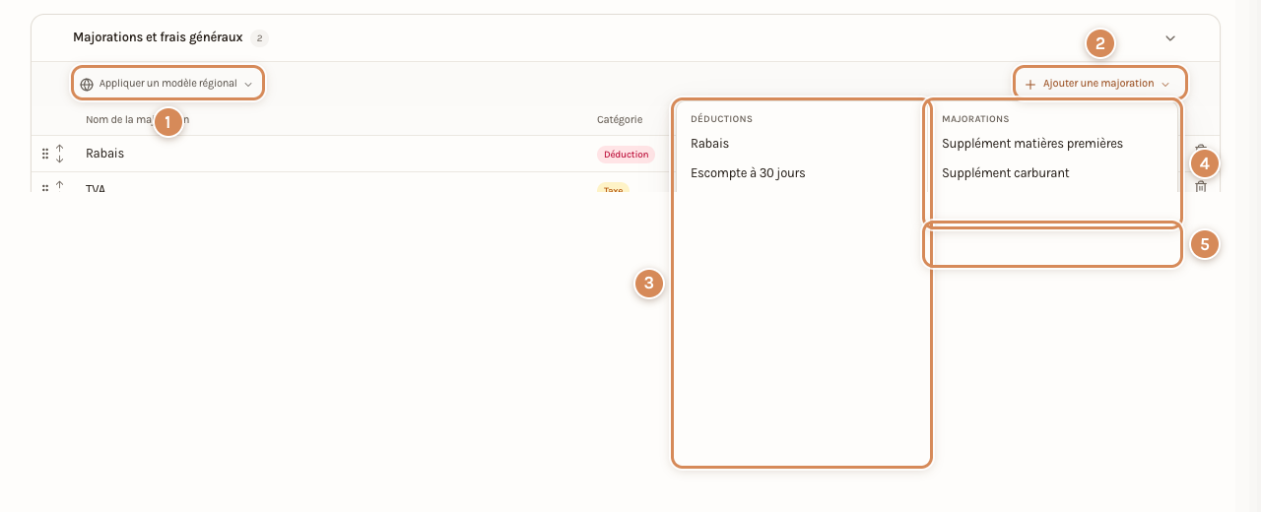Screen dimensions: 1261x512
Task: Move the TVA row up with its arrow
Action: tap(59, 185)
